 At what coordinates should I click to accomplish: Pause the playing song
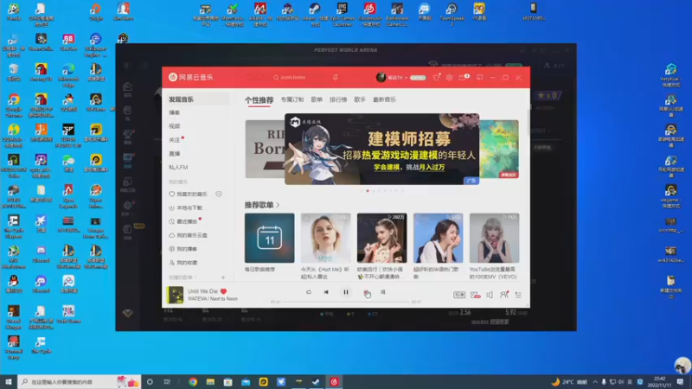click(346, 292)
